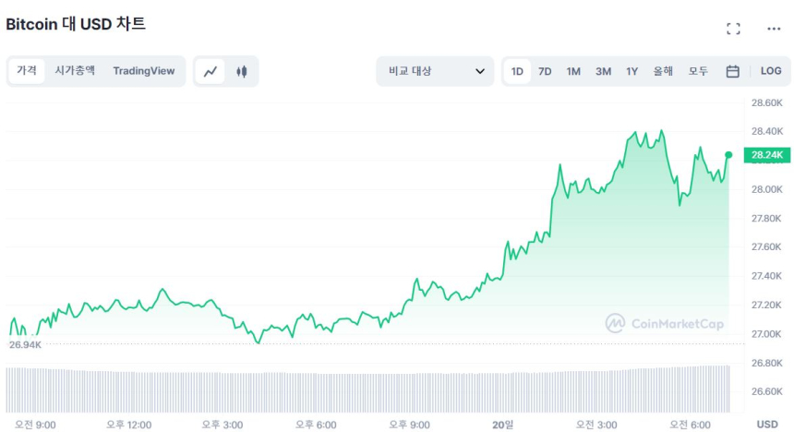Screen dimensions: 794x432
Task: Select the 1M time range button
Action: click(x=573, y=71)
